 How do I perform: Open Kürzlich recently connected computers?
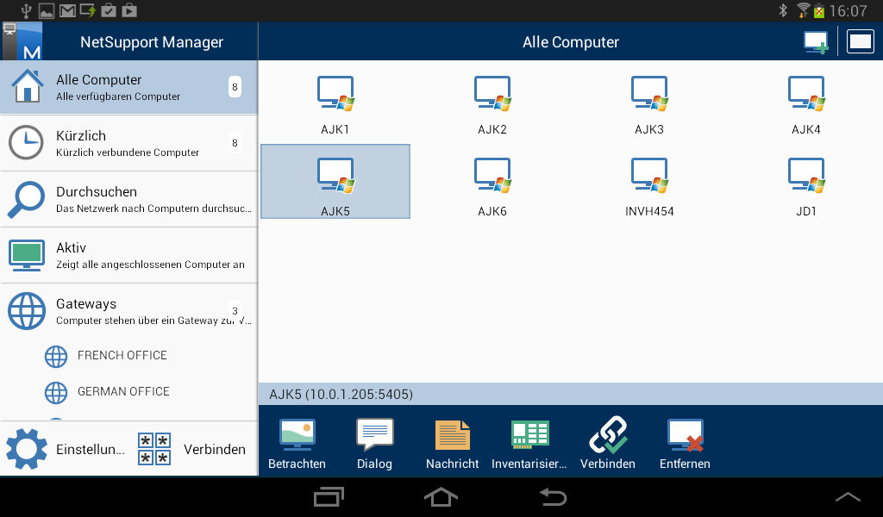point(129,143)
